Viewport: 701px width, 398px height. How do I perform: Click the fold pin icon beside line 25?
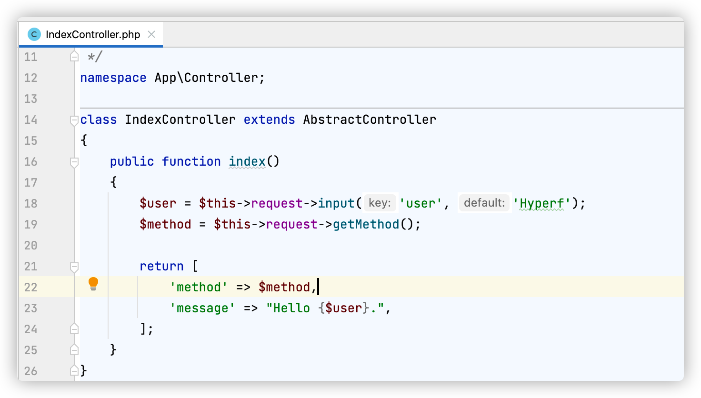coord(74,349)
